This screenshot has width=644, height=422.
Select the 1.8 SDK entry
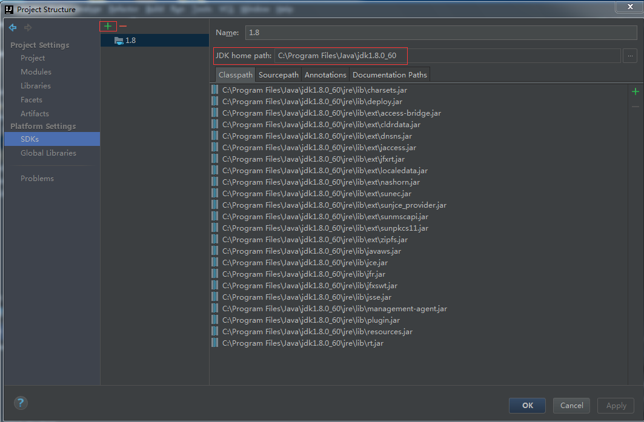click(155, 40)
